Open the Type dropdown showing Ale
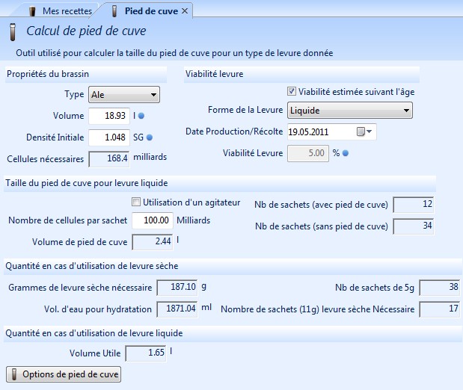The image size is (463, 390). coord(123,95)
